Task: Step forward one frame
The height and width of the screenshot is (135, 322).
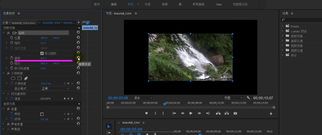Action: [x=200, y=113]
